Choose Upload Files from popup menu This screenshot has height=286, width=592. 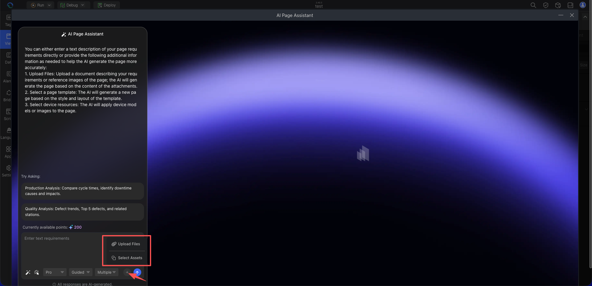coord(126,244)
